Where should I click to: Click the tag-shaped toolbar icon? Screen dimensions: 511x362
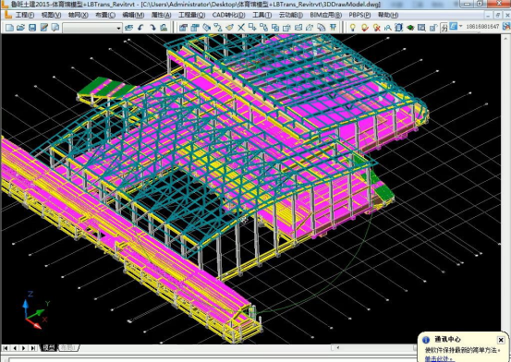pos(206,28)
